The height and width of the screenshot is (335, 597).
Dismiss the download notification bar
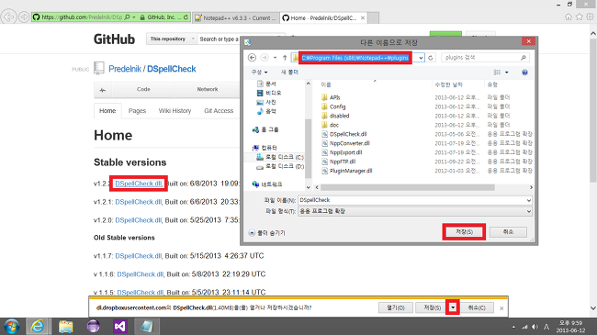(x=501, y=308)
